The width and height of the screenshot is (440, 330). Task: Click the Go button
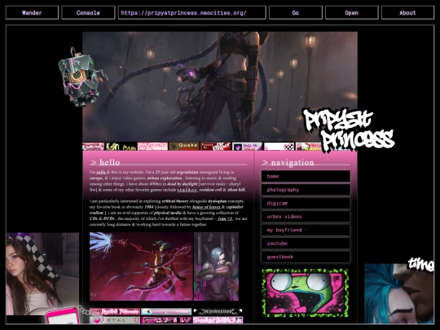click(296, 13)
